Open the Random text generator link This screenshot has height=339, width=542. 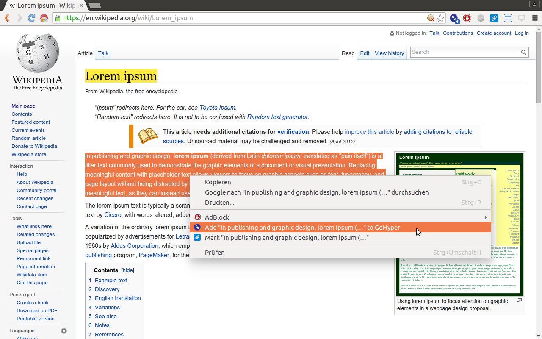point(277,117)
